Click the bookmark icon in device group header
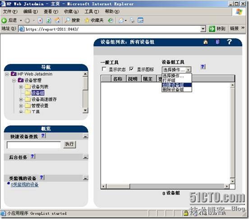Image resolution: width=249 pixels, height=219 pixels. pyautogui.click(x=217, y=42)
